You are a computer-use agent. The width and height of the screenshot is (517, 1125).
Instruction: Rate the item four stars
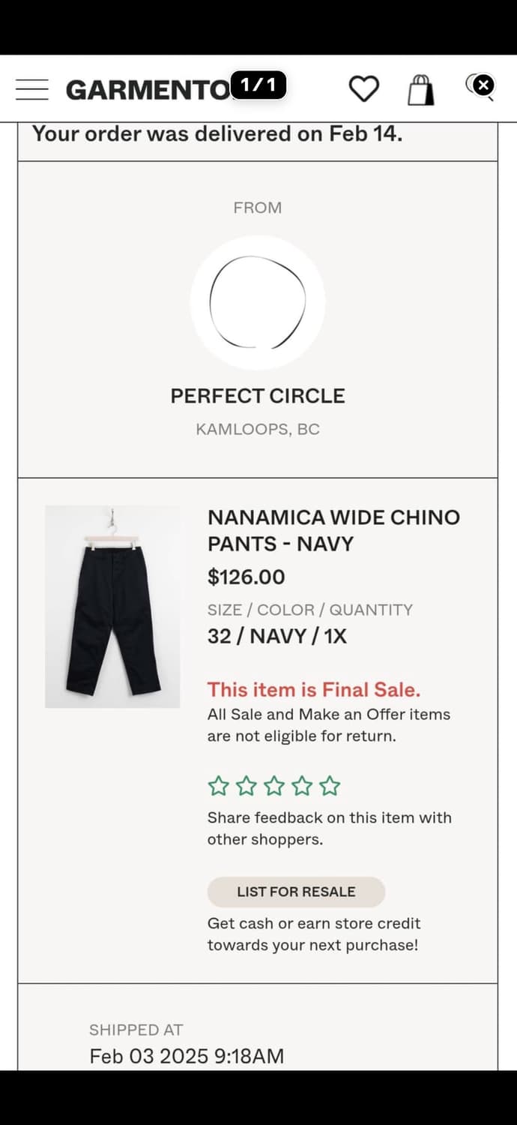coord(302,786)
